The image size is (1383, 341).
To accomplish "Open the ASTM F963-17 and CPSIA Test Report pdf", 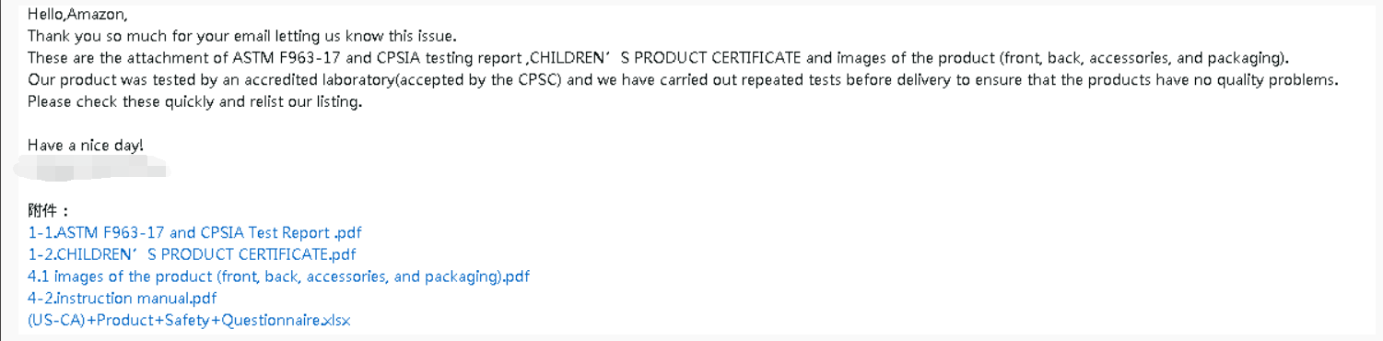I will [195, 233].
